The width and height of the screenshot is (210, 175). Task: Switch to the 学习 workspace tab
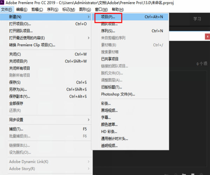pos(197,19)
